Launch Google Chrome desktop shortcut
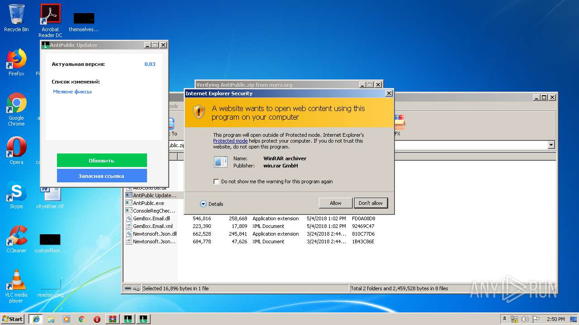The height and width of the screenshot is (325, 579). click(x=16, y=109)
